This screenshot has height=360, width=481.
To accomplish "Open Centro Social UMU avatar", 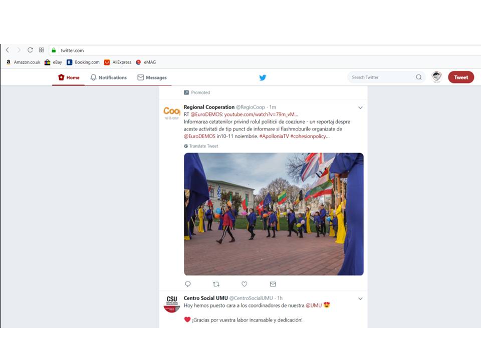I will (x=172, y=304).
